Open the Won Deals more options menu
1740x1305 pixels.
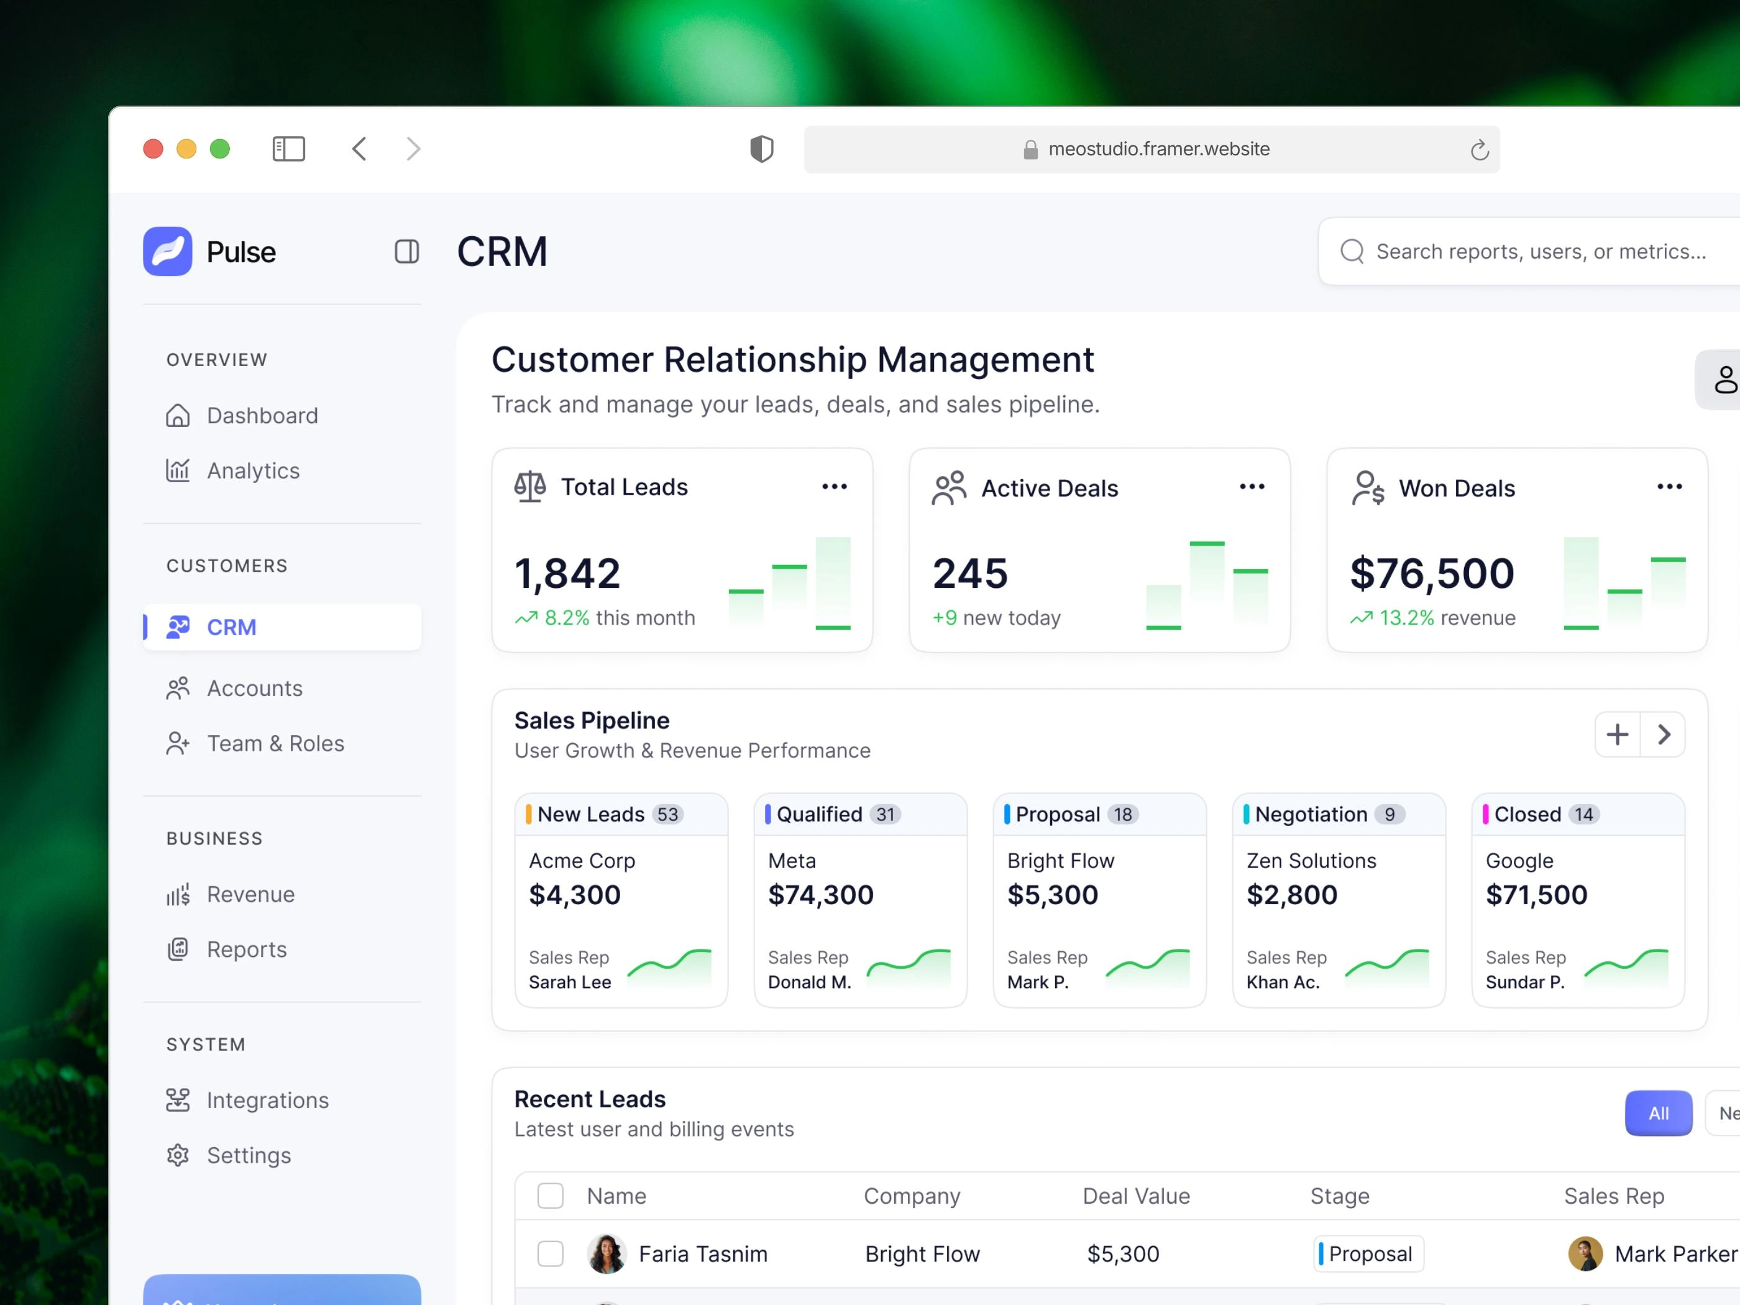(x=1669, y=487)
